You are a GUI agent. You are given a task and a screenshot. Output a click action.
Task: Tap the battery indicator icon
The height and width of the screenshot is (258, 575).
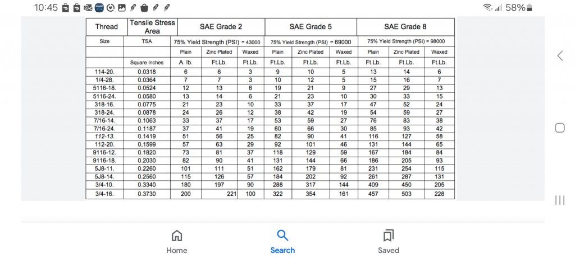(x=529, y=8)
